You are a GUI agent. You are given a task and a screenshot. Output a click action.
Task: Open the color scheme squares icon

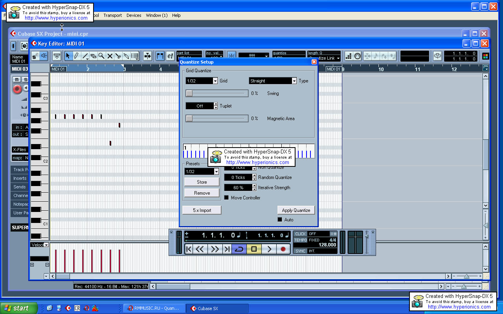[x=485, y=56]
